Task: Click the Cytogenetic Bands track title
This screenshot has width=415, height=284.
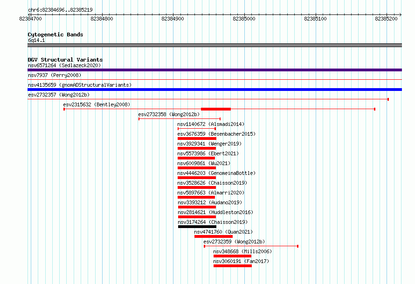Action: coord(55,35)
